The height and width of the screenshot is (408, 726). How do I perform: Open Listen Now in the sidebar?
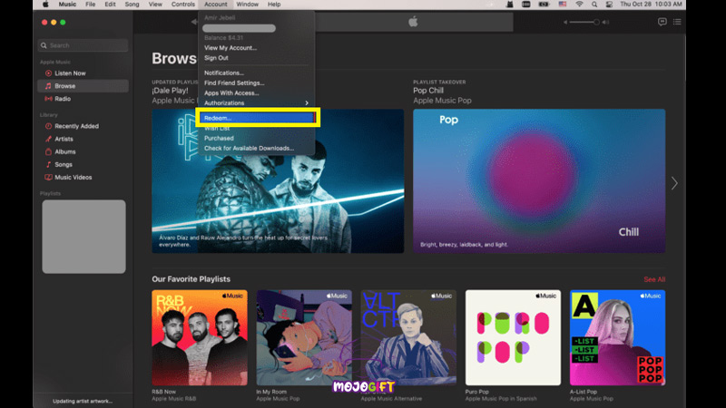tap(69, 73)
